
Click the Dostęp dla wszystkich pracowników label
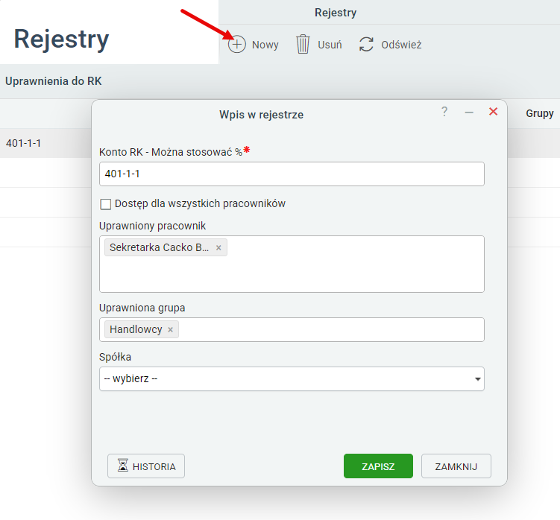click(200, 204)
